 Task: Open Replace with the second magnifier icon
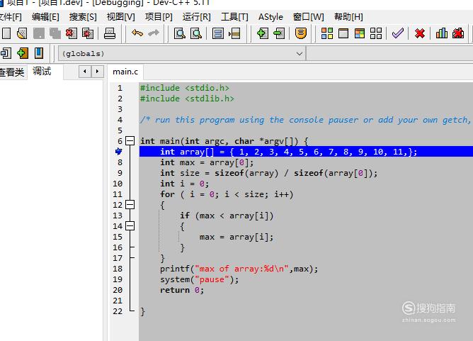196,33
